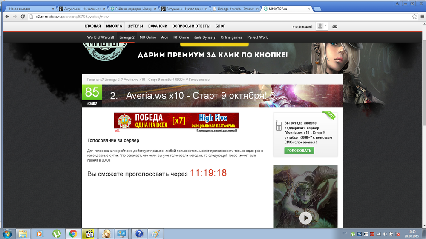Screen dimensions: 426x239
Task: Reload the current page
Action: coord(23,17)
